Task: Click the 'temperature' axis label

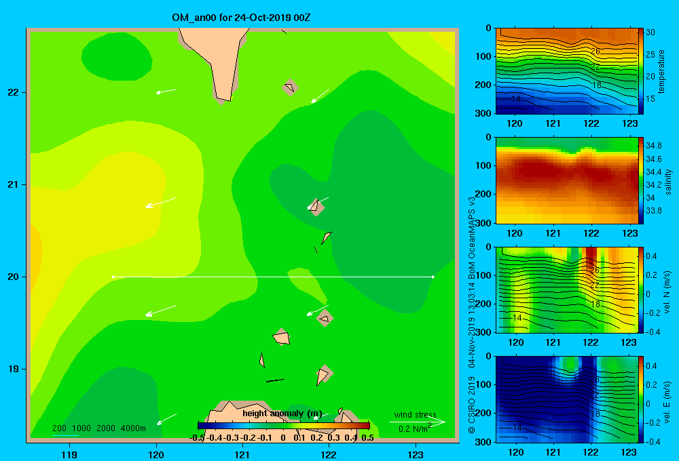Action: click(661, 71)
